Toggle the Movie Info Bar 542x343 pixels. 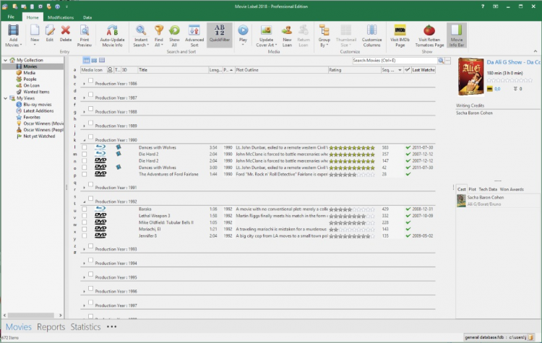(x=456, y=34)
